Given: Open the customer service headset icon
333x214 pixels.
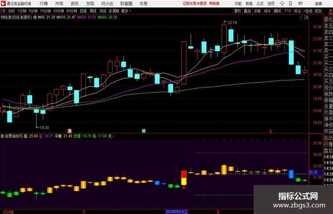Looking at the screenshot, I should pyautogui.click(x=282, y=4).
